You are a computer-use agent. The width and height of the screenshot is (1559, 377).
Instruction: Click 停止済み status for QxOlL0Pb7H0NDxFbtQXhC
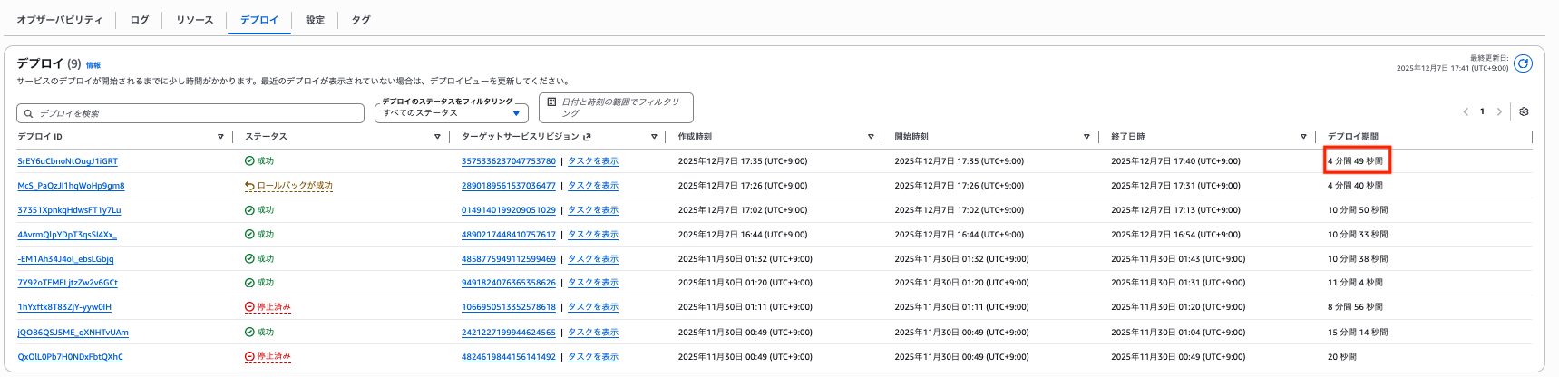pyautogui.click(x=268, y=356)
